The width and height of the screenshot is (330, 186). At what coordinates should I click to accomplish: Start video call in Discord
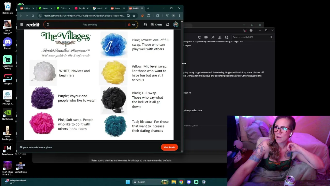pyautogui.click(x=206, y=37)
